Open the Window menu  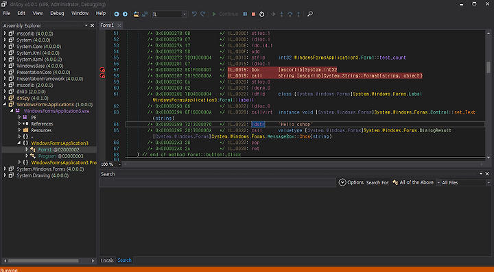tap(80, 13)
